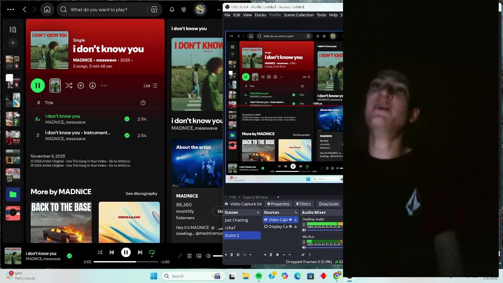This screenshot has height=283, width=503.
Task: Open OBS Edit menu
Action: tap(237, 15)
